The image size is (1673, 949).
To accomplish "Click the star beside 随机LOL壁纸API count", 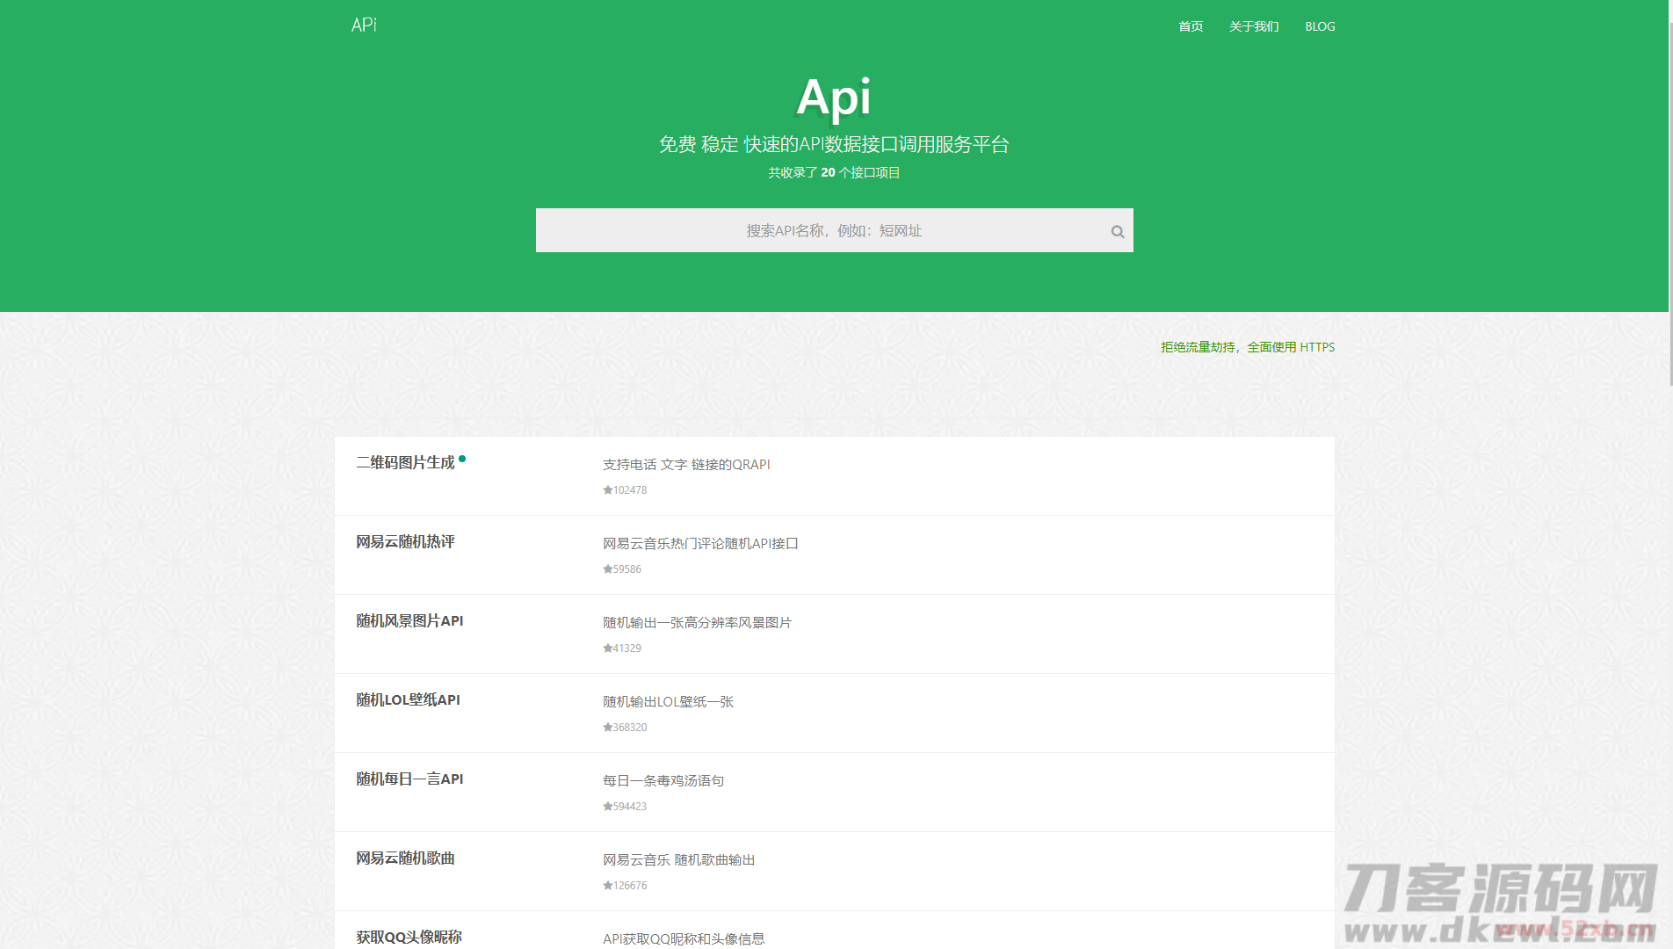I will tap(606, 727).
